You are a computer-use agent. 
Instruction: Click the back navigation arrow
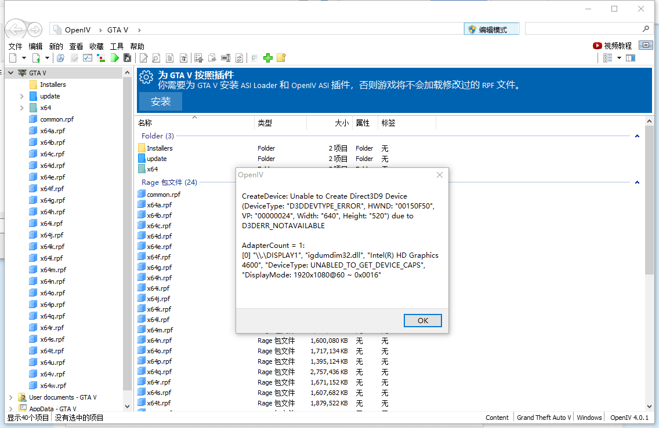coord(15,30)
